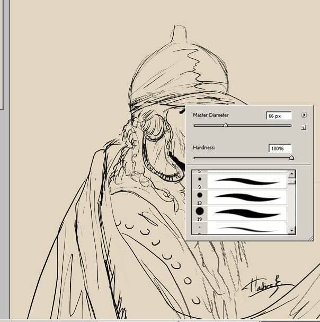Click the Hardness label

click(204, 147)
